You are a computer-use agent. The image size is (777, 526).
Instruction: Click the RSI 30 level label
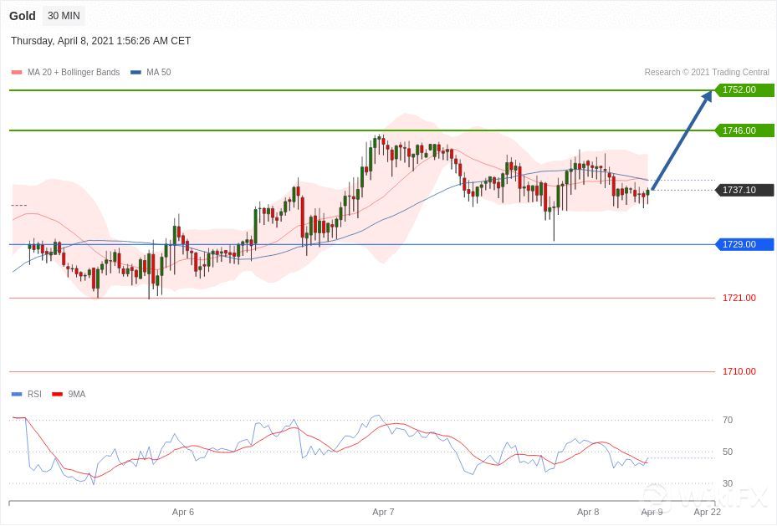point(728,483)
